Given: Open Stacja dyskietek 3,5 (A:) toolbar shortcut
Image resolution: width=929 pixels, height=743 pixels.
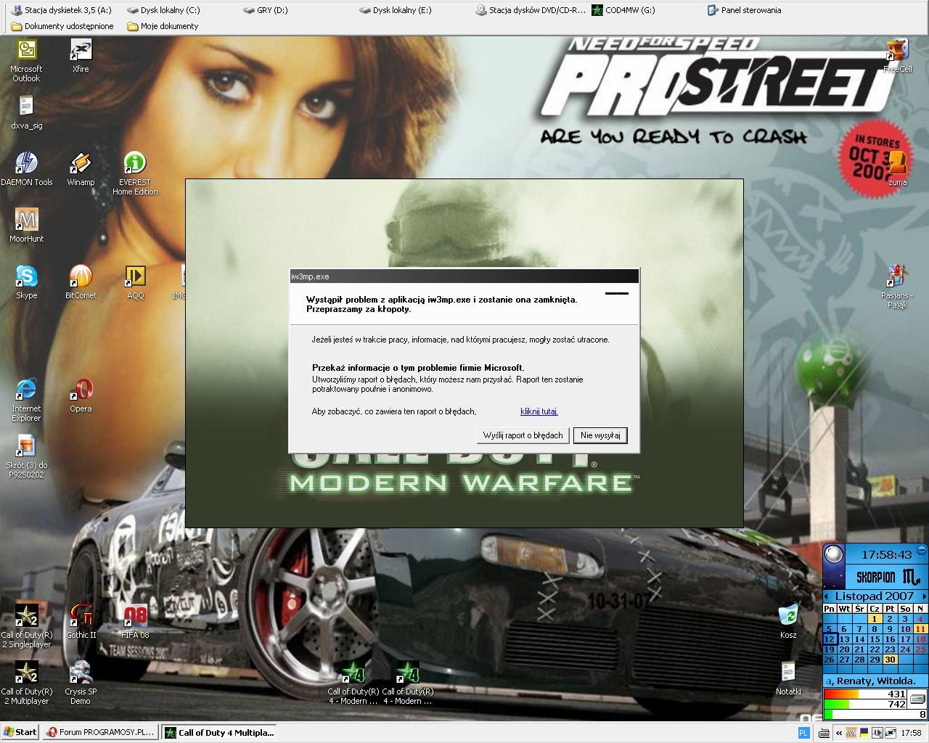Looking at the screenshot, I should tap(62, 10).
